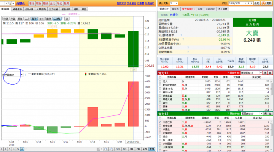This screenshot has width=274, height=152.
Task: Select chart layout page 3
Action: [x=10, y=149]
